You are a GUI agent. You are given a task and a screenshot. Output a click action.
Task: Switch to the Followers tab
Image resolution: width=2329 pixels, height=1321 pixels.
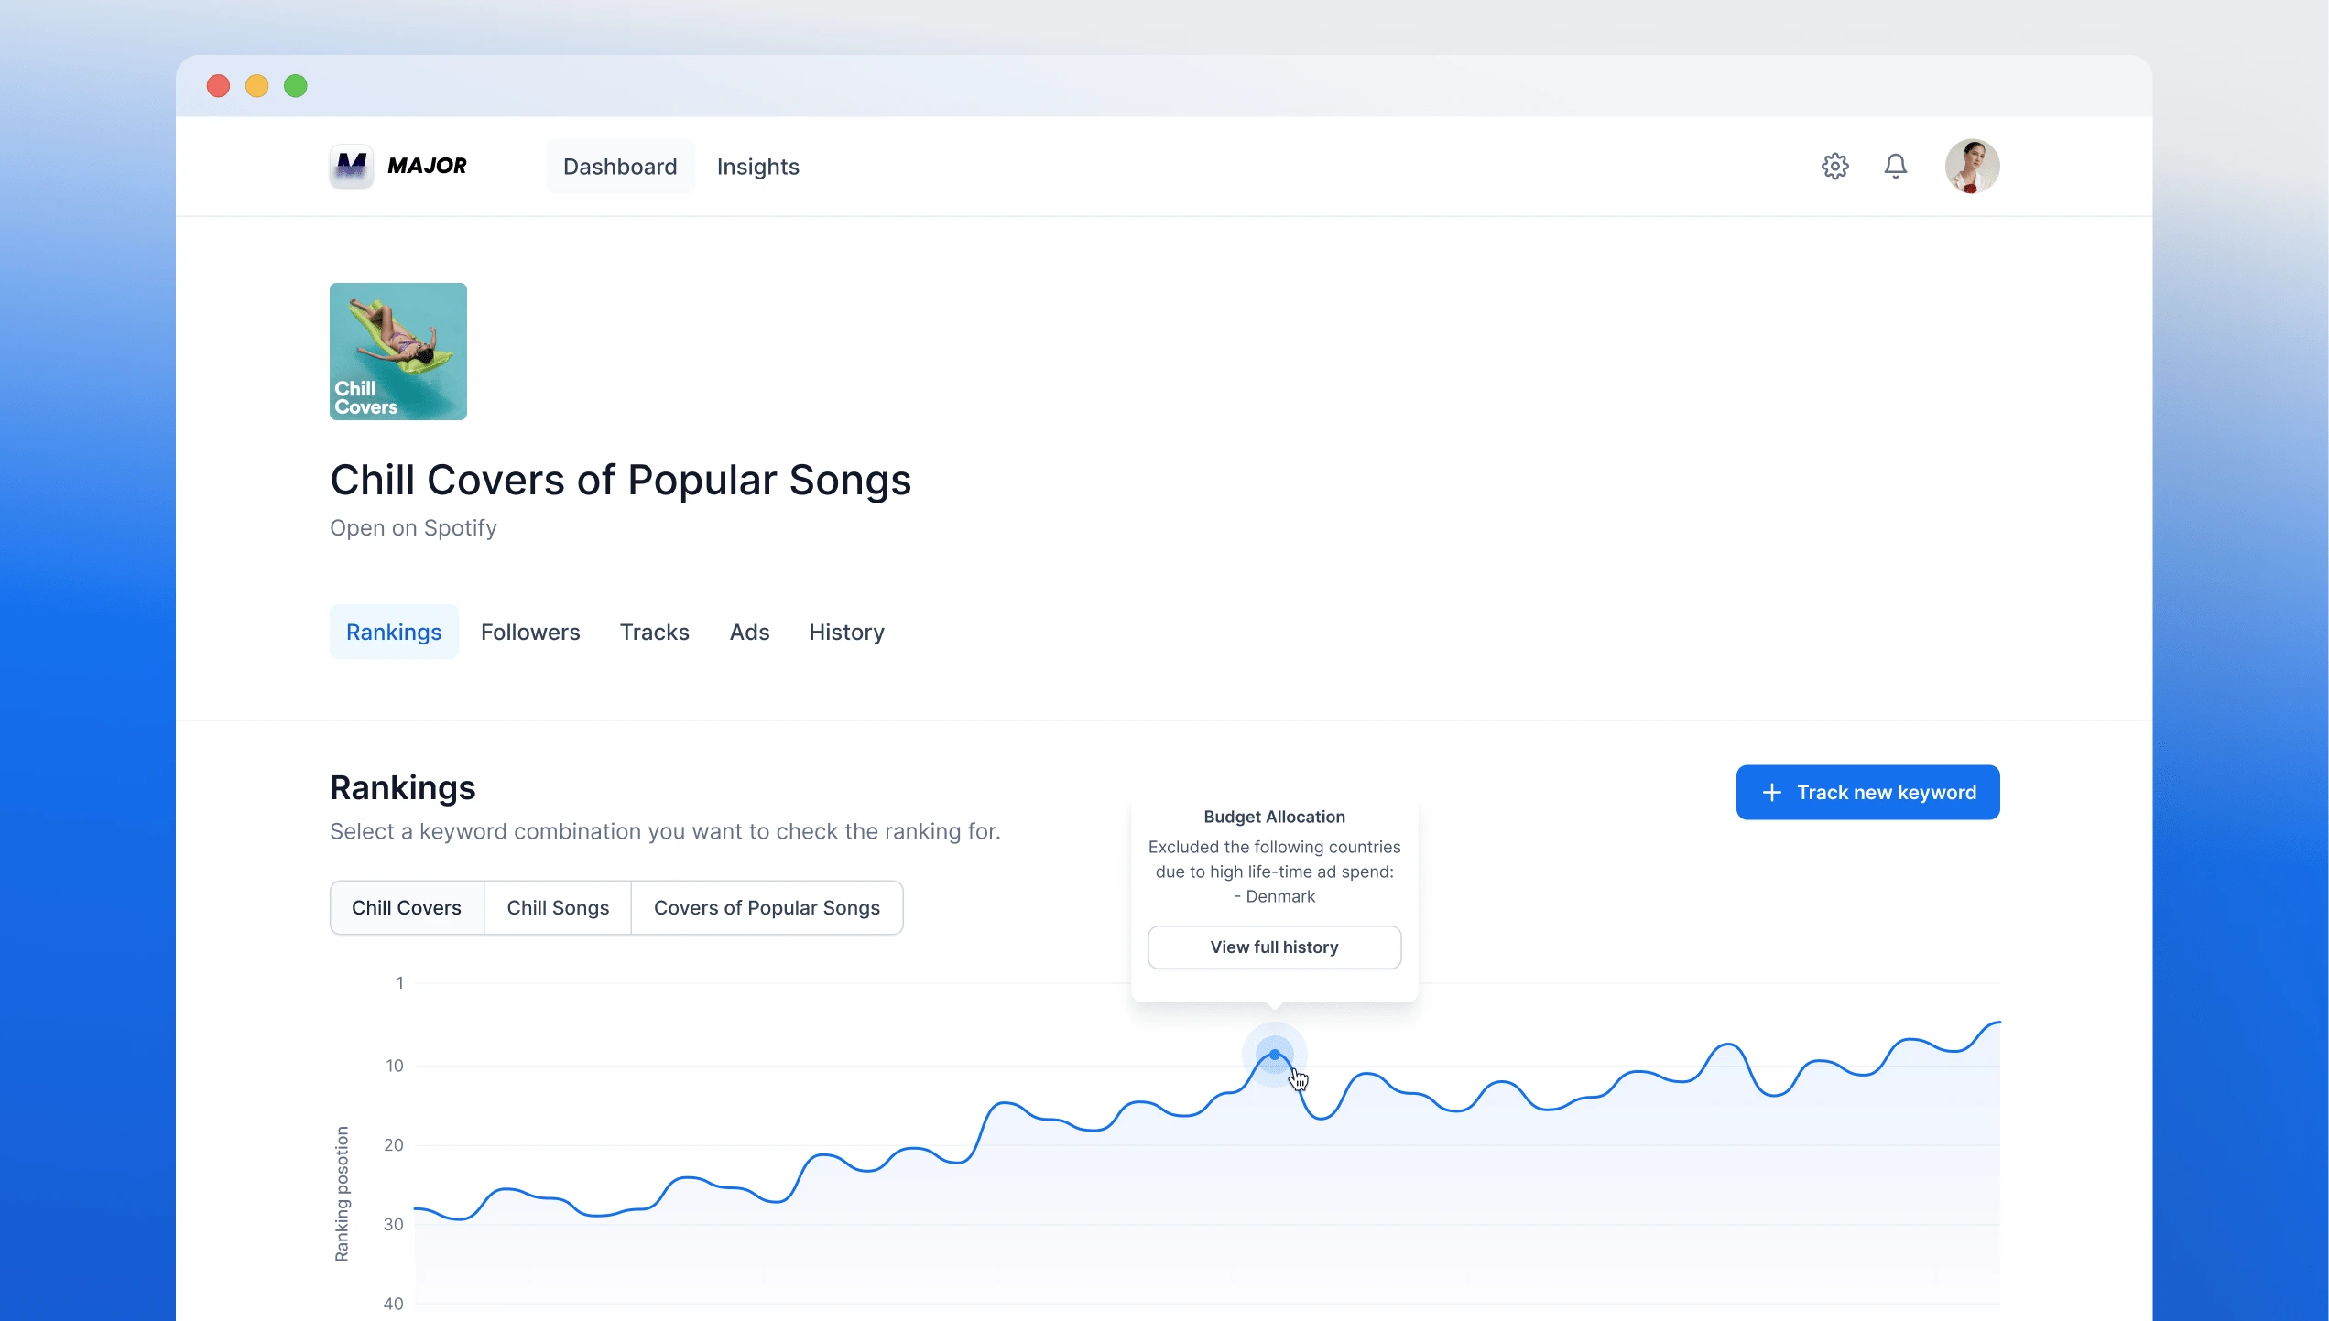pos(530,632)
